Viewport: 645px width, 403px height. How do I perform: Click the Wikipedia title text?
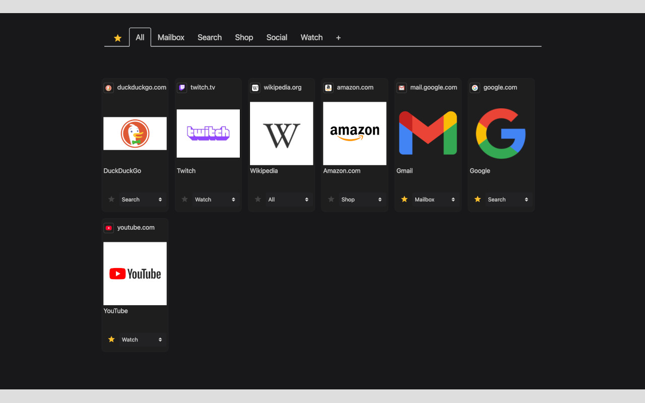pyautogui.click(x=264, y=171)
